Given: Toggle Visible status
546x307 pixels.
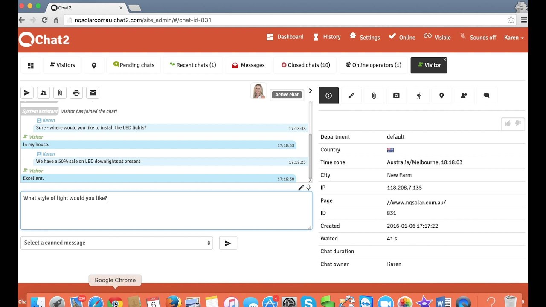Looking at the screenshot, I should [x=437, y=37].
